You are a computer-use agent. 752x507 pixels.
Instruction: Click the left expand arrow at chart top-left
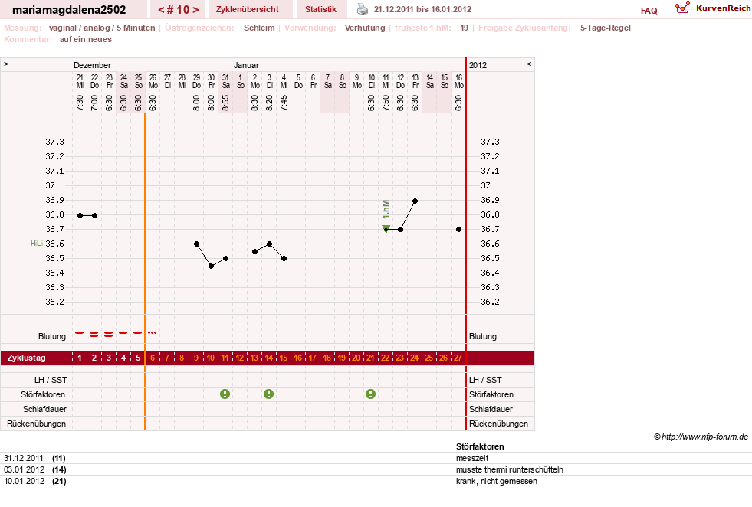coord(6,64)
